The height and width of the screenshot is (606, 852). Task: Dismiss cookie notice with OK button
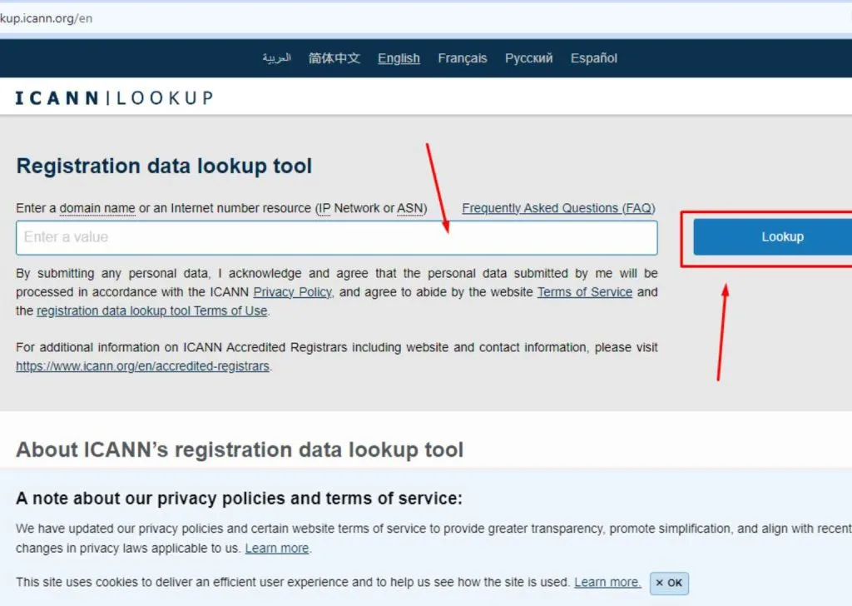669,584
